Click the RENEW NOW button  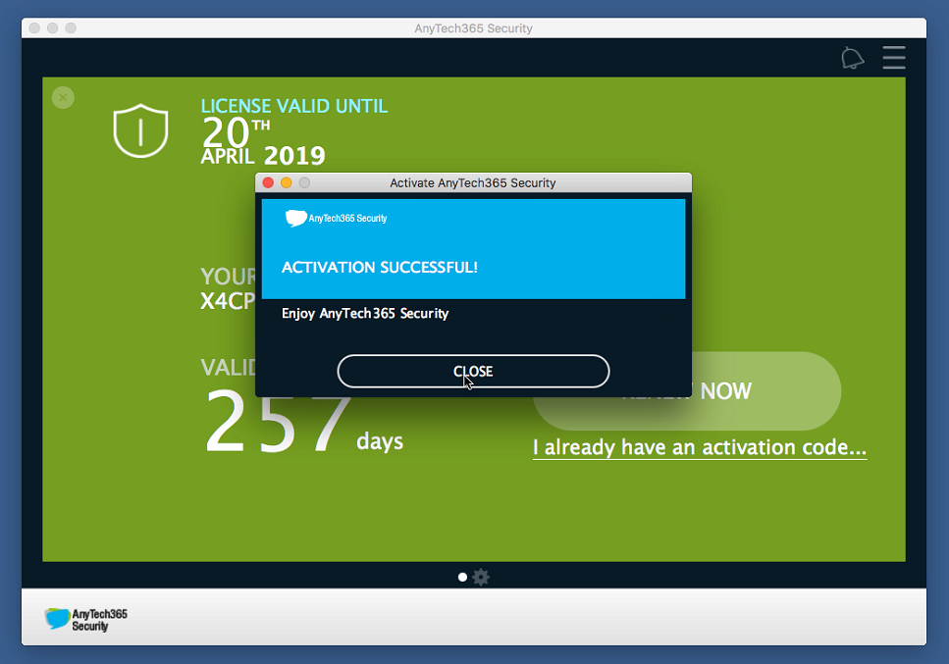pos(687,391)
